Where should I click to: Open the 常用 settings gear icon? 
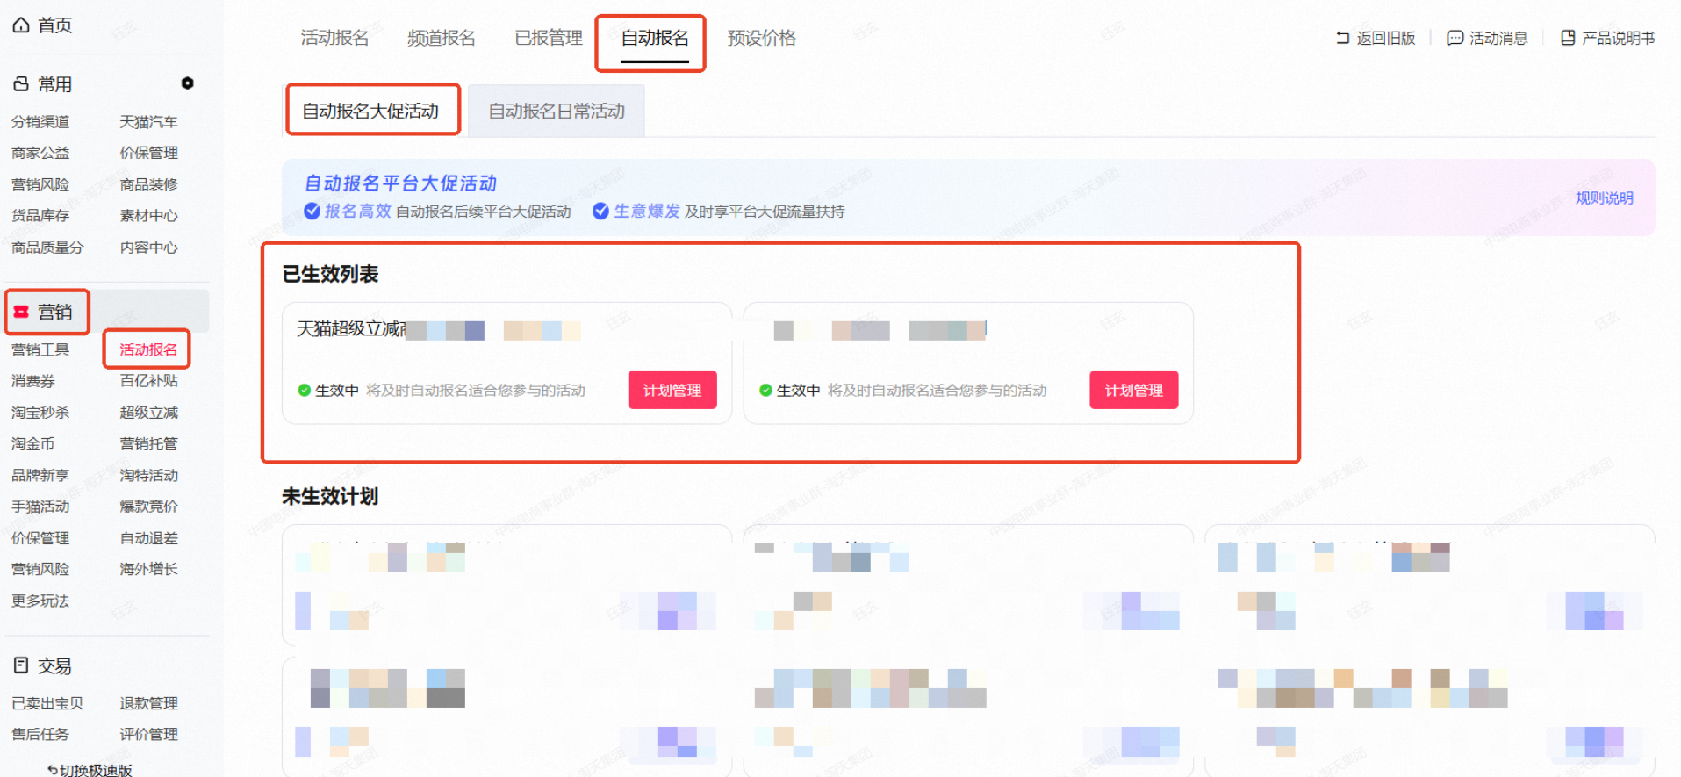(x=187, y=83)
